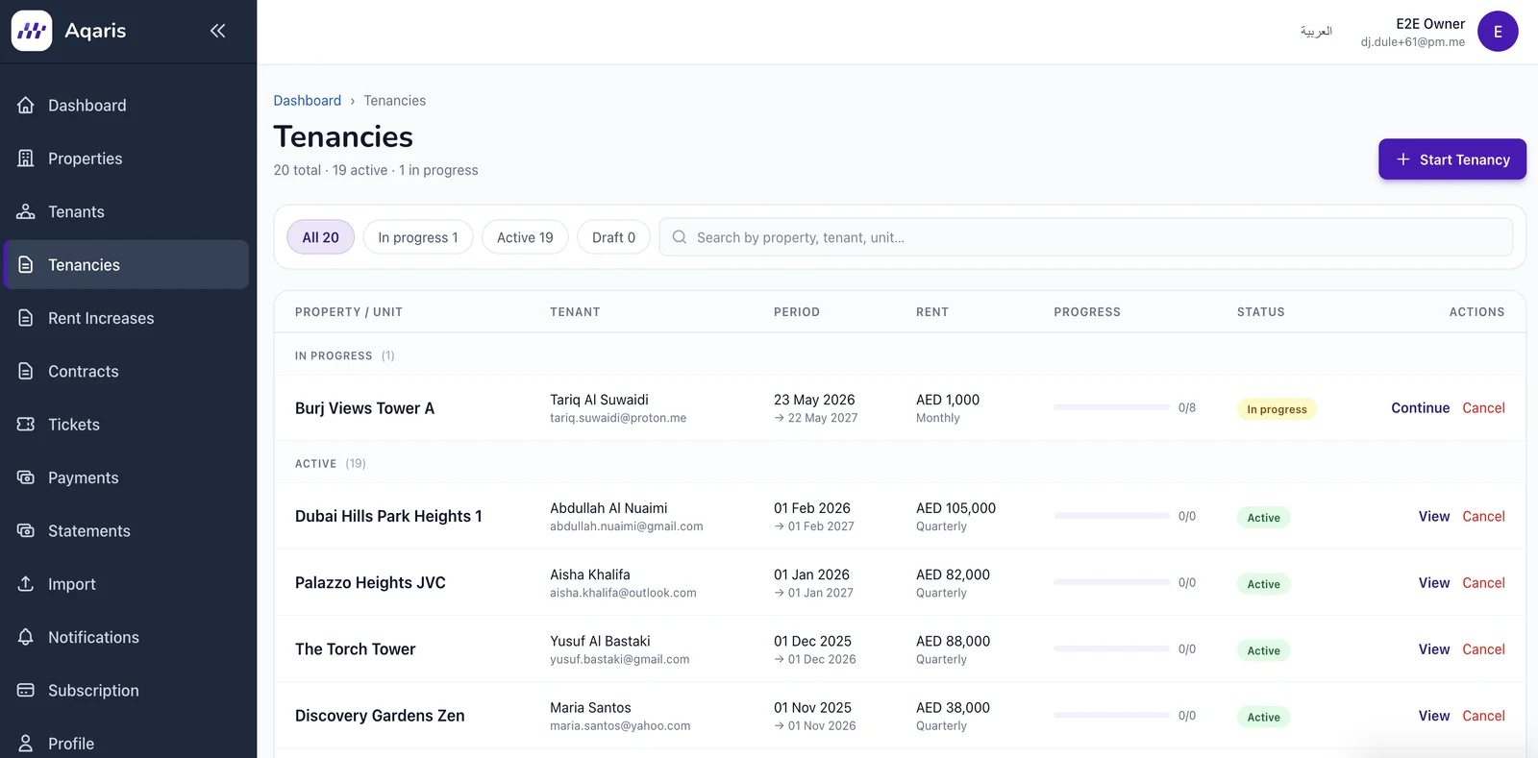View the Dubai Hills Park Heights 1 tenancy
This screenshot has width=1538, height=758.
click(1434, 517)
